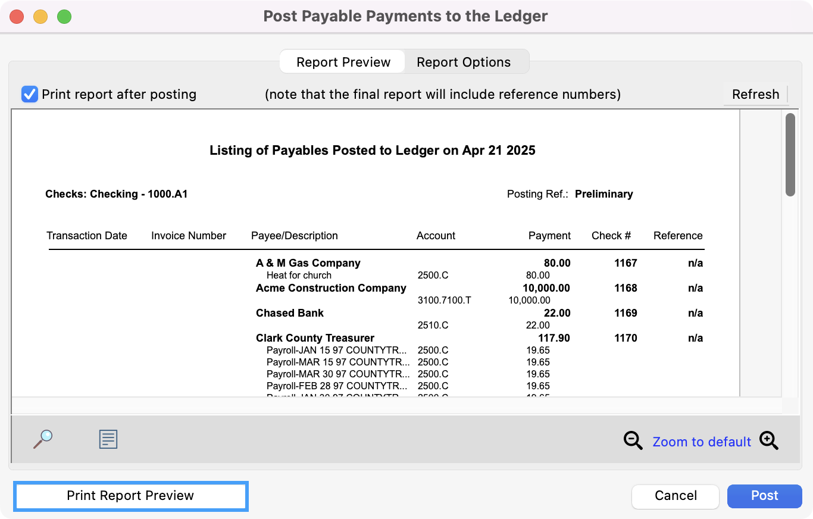Switch to the Report Options tab
The width and height of the screenshot is (813, 519).
pos(463,62)
